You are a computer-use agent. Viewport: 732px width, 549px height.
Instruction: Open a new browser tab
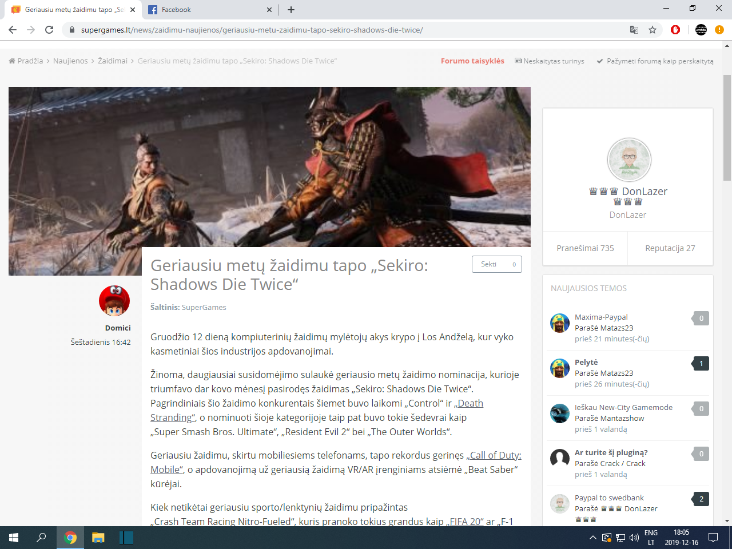(291, 10)
